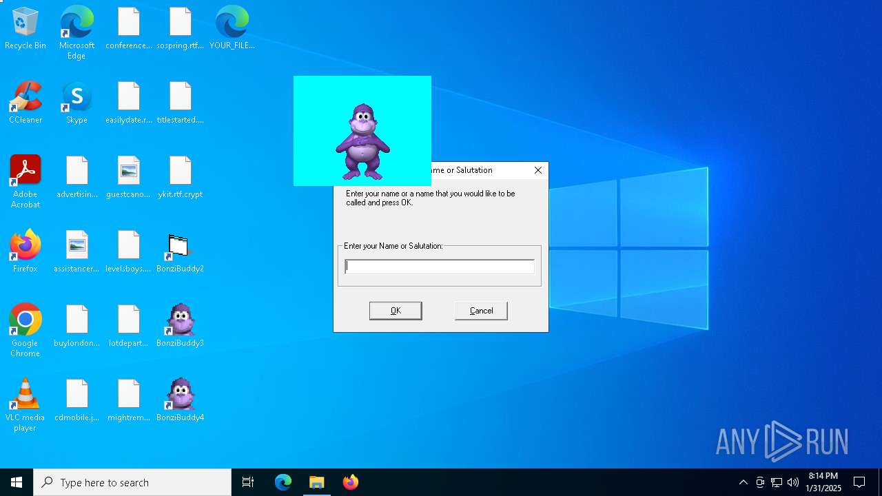Open the notification center icon

[859, 482]
